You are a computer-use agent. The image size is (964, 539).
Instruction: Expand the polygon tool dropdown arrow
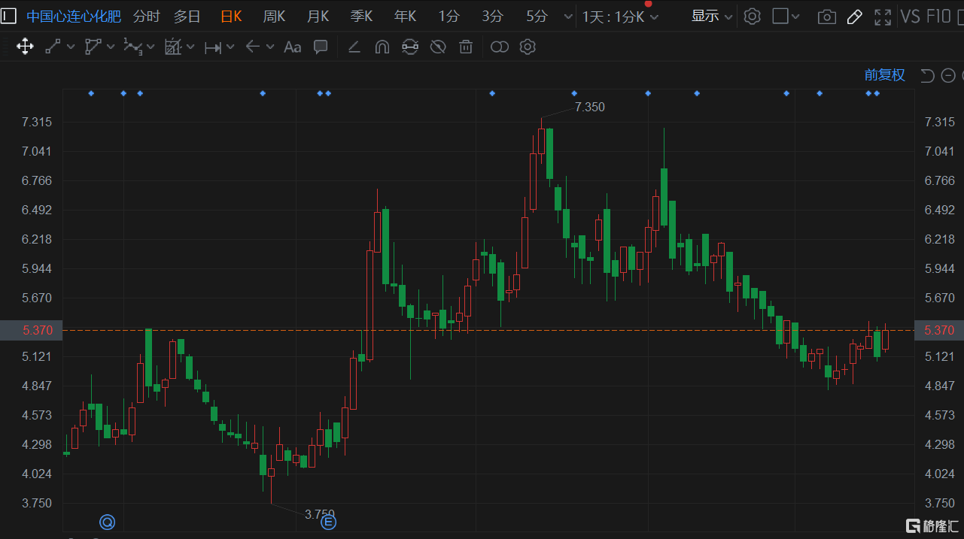click(111, 47)
